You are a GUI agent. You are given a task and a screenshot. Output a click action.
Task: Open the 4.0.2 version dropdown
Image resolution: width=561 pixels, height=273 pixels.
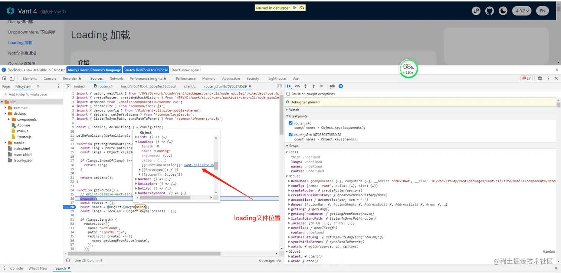point(522,11)
